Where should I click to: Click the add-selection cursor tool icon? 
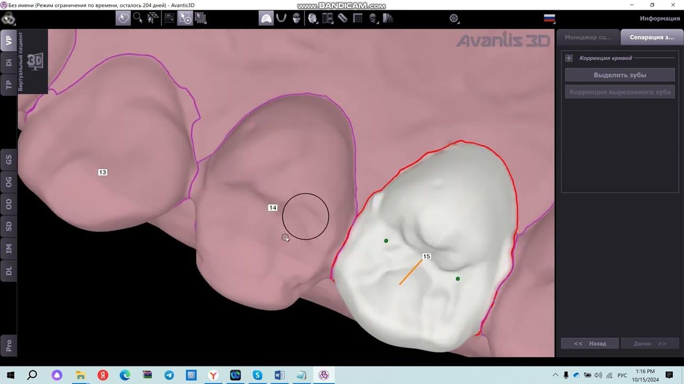[x=185, y=18]
